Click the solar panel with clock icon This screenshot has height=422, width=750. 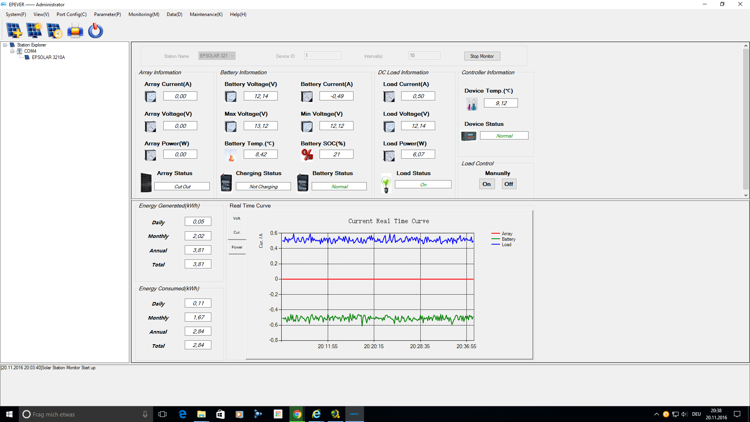(54, 30)
